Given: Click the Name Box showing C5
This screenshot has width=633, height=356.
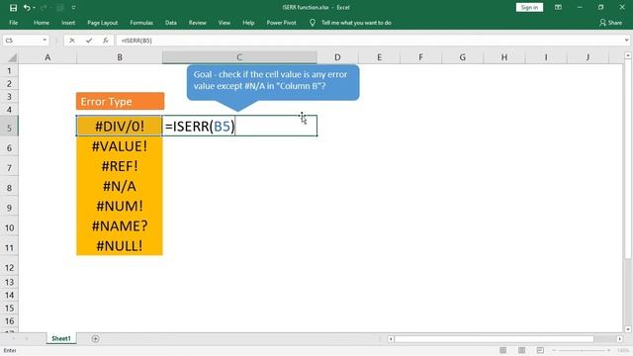Looking at the screenshot, I should tap(22, 41).
